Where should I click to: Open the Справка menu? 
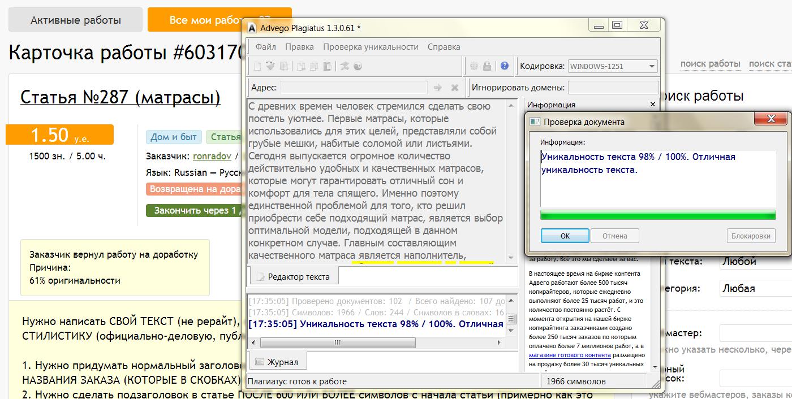coord(444,47)
